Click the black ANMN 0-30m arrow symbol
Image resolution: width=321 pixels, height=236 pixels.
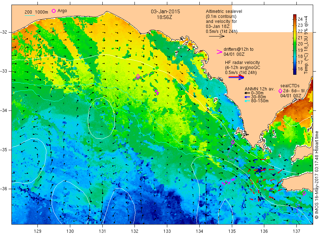(x=247, y=93)
